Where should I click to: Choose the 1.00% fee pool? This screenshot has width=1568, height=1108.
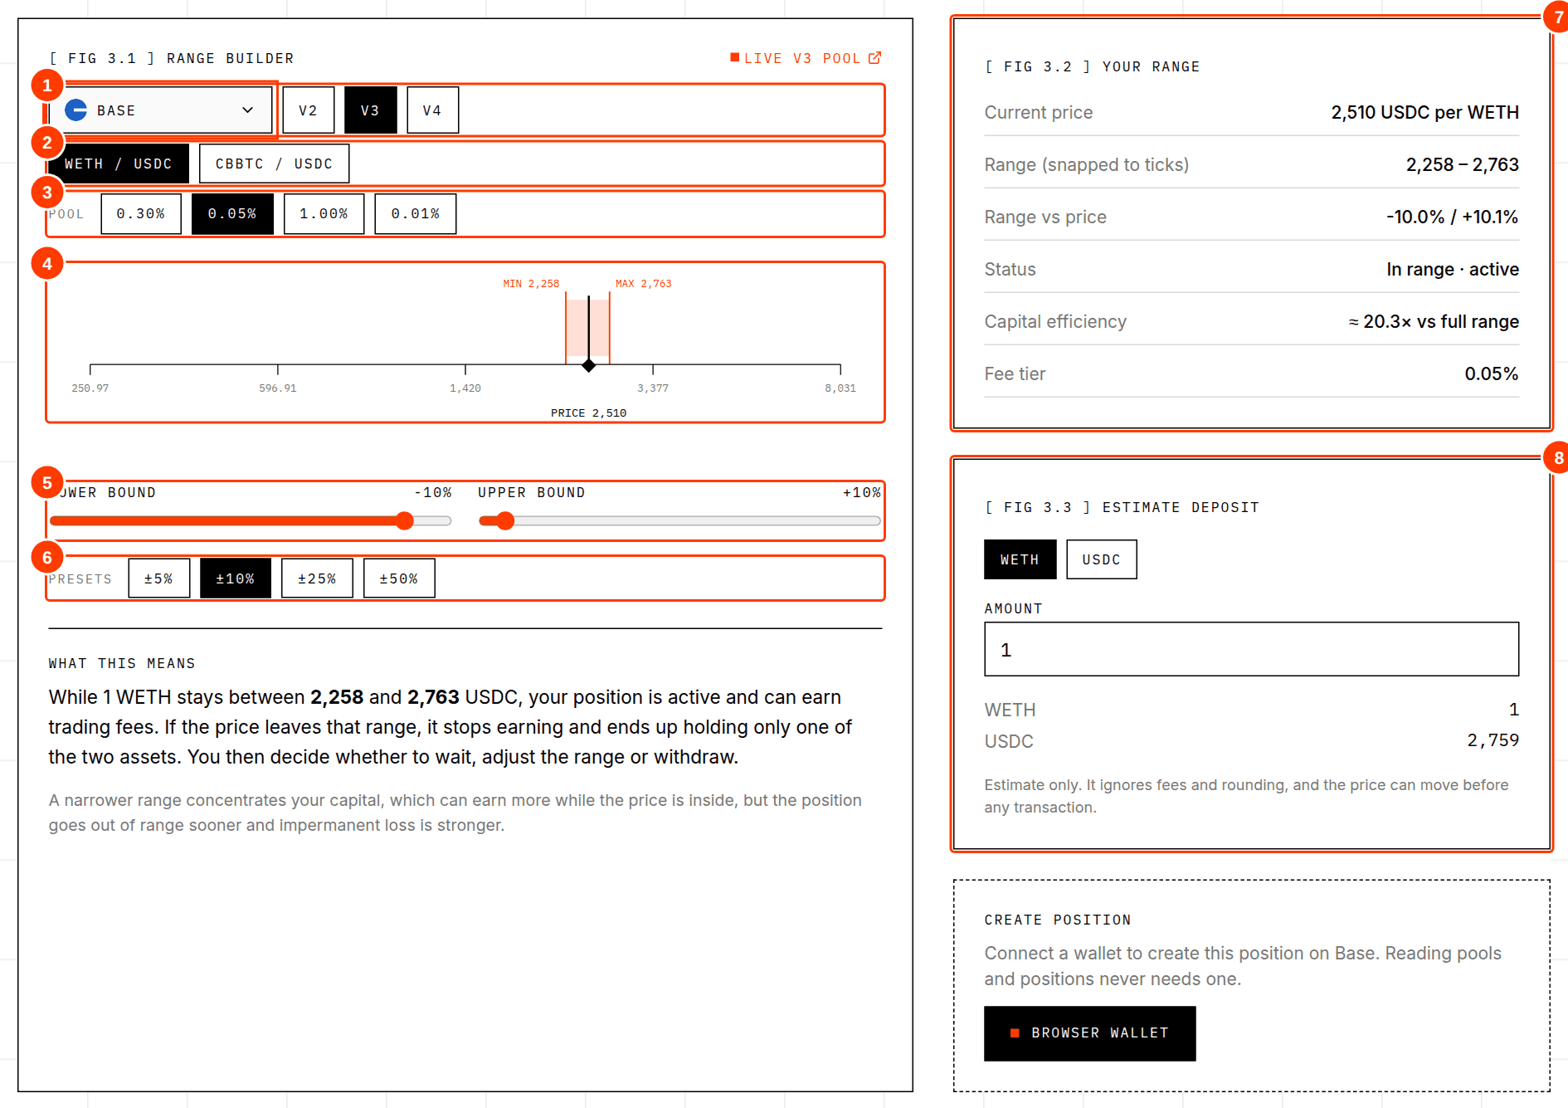tap(324, 214)
